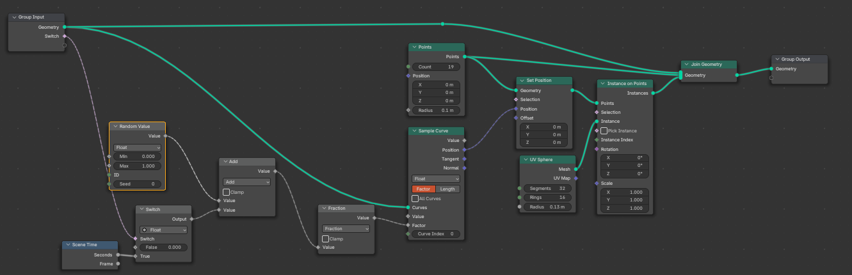852x275 pixels.
Task: Click the Position Z field in Points node
Action: point(436,100)
